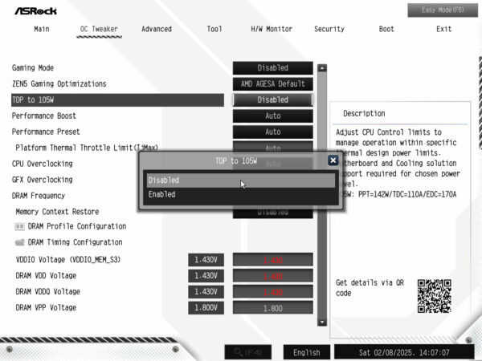Open DRAM Profile Configuration folder icon
This screenshot has height=361, width=482.
21,227
